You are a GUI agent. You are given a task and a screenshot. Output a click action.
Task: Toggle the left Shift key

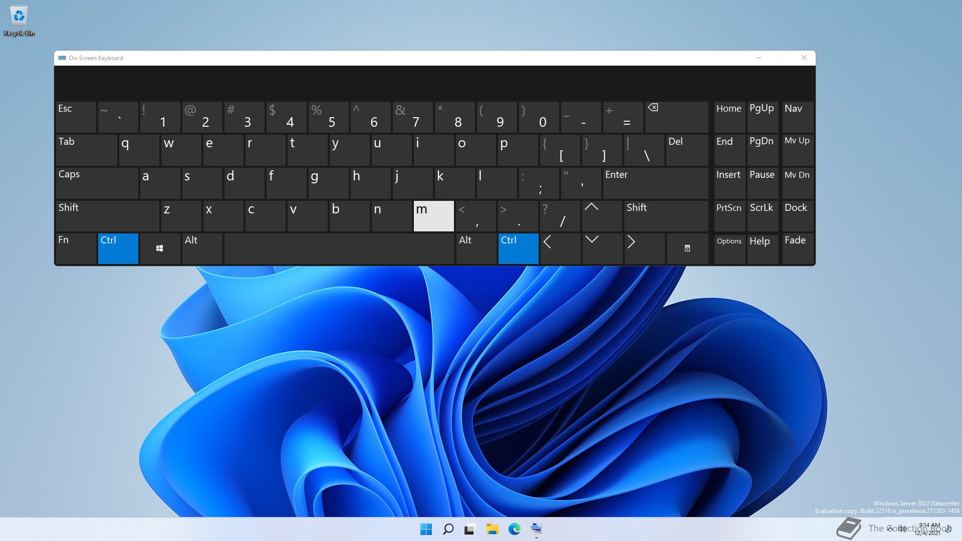click(x=107, y=215)
